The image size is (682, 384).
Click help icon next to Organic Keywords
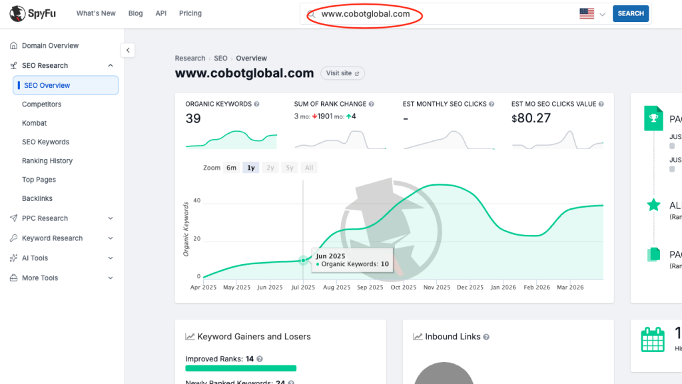pos(256,104)
